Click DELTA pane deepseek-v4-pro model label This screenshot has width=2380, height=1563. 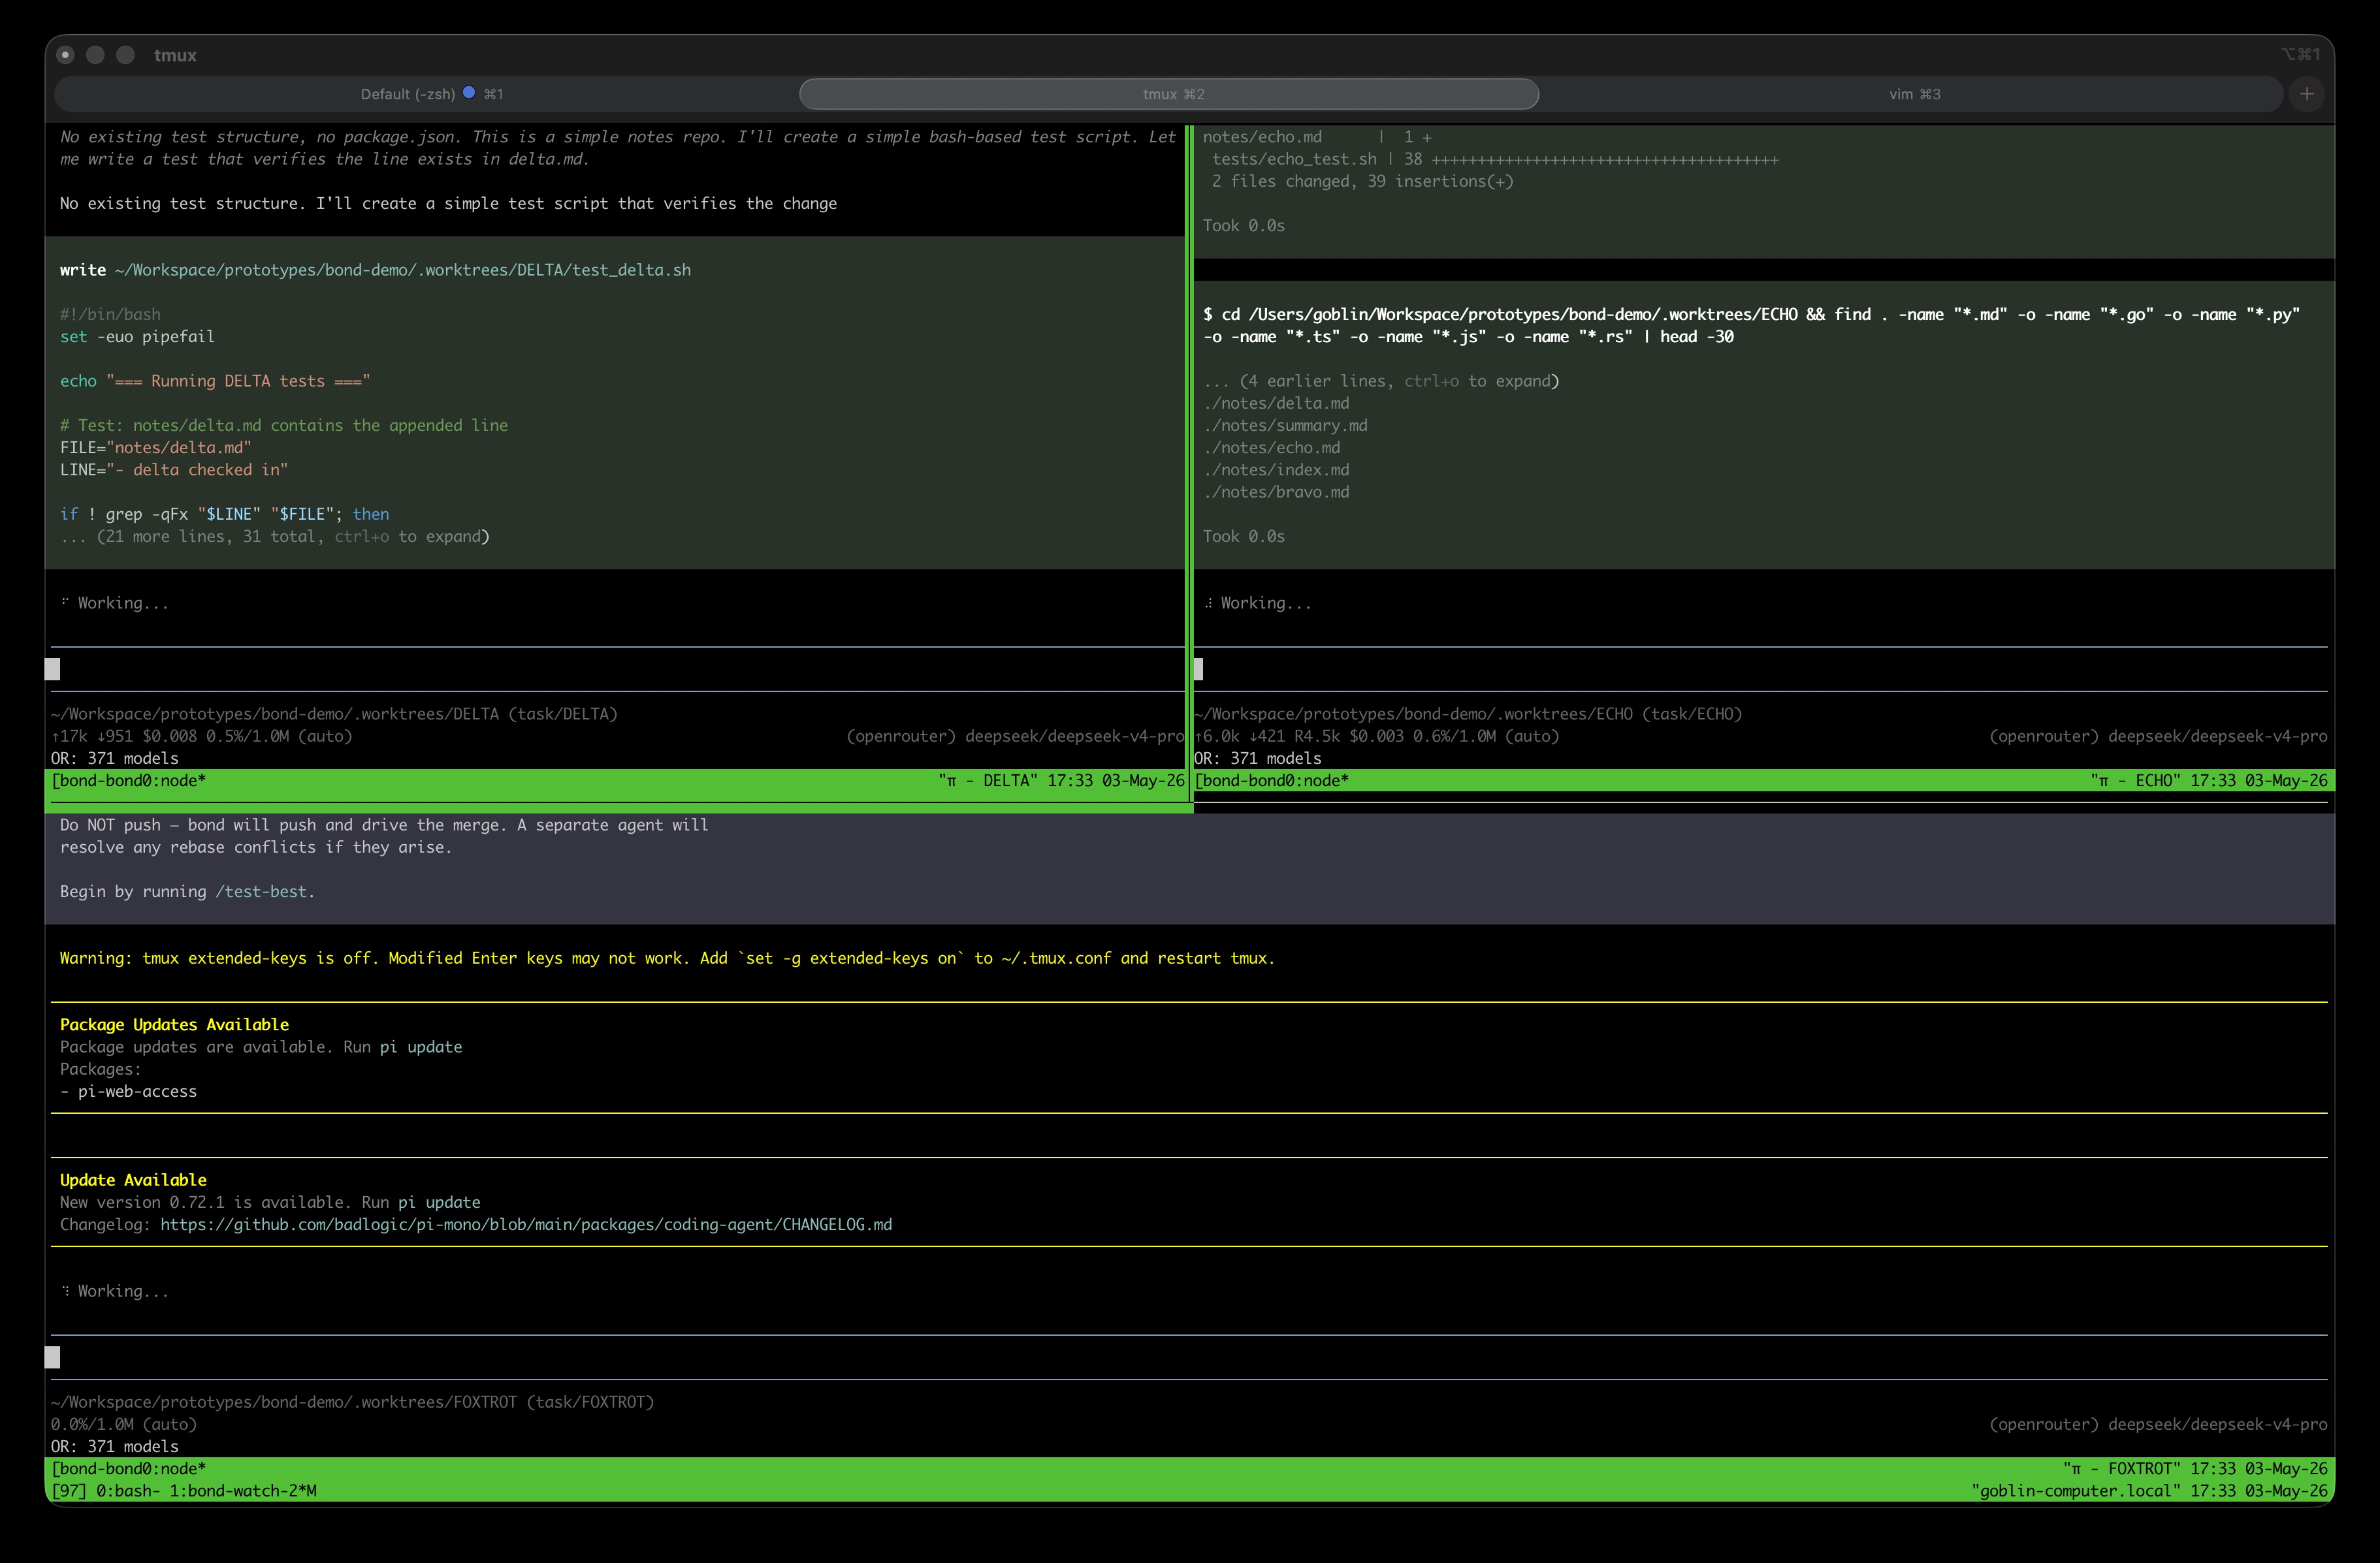1015,736
